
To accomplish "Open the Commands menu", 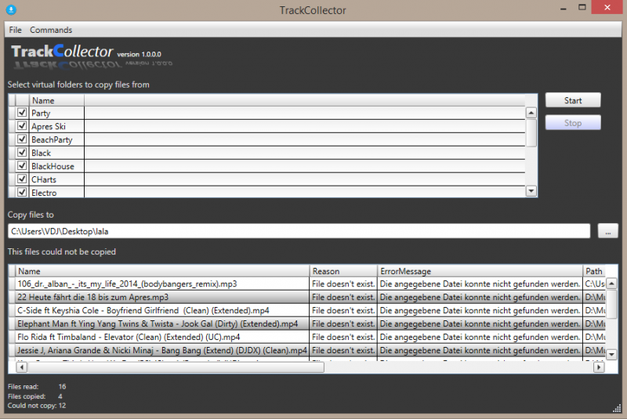I will click(51, 30).
